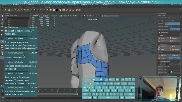Create a spot light from the shelf
The width and height of the screenshot is (182, 102).
coord(15,10)
